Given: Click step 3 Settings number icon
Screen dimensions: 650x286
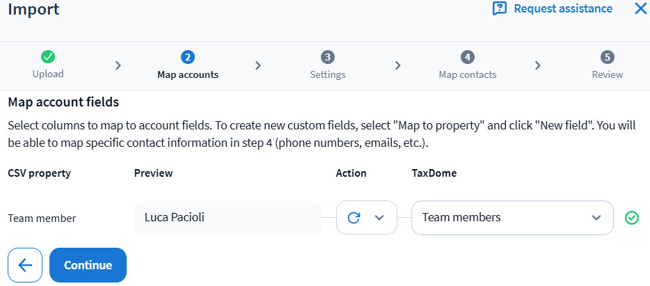Looking at the screenshot, I should point(328,57).
